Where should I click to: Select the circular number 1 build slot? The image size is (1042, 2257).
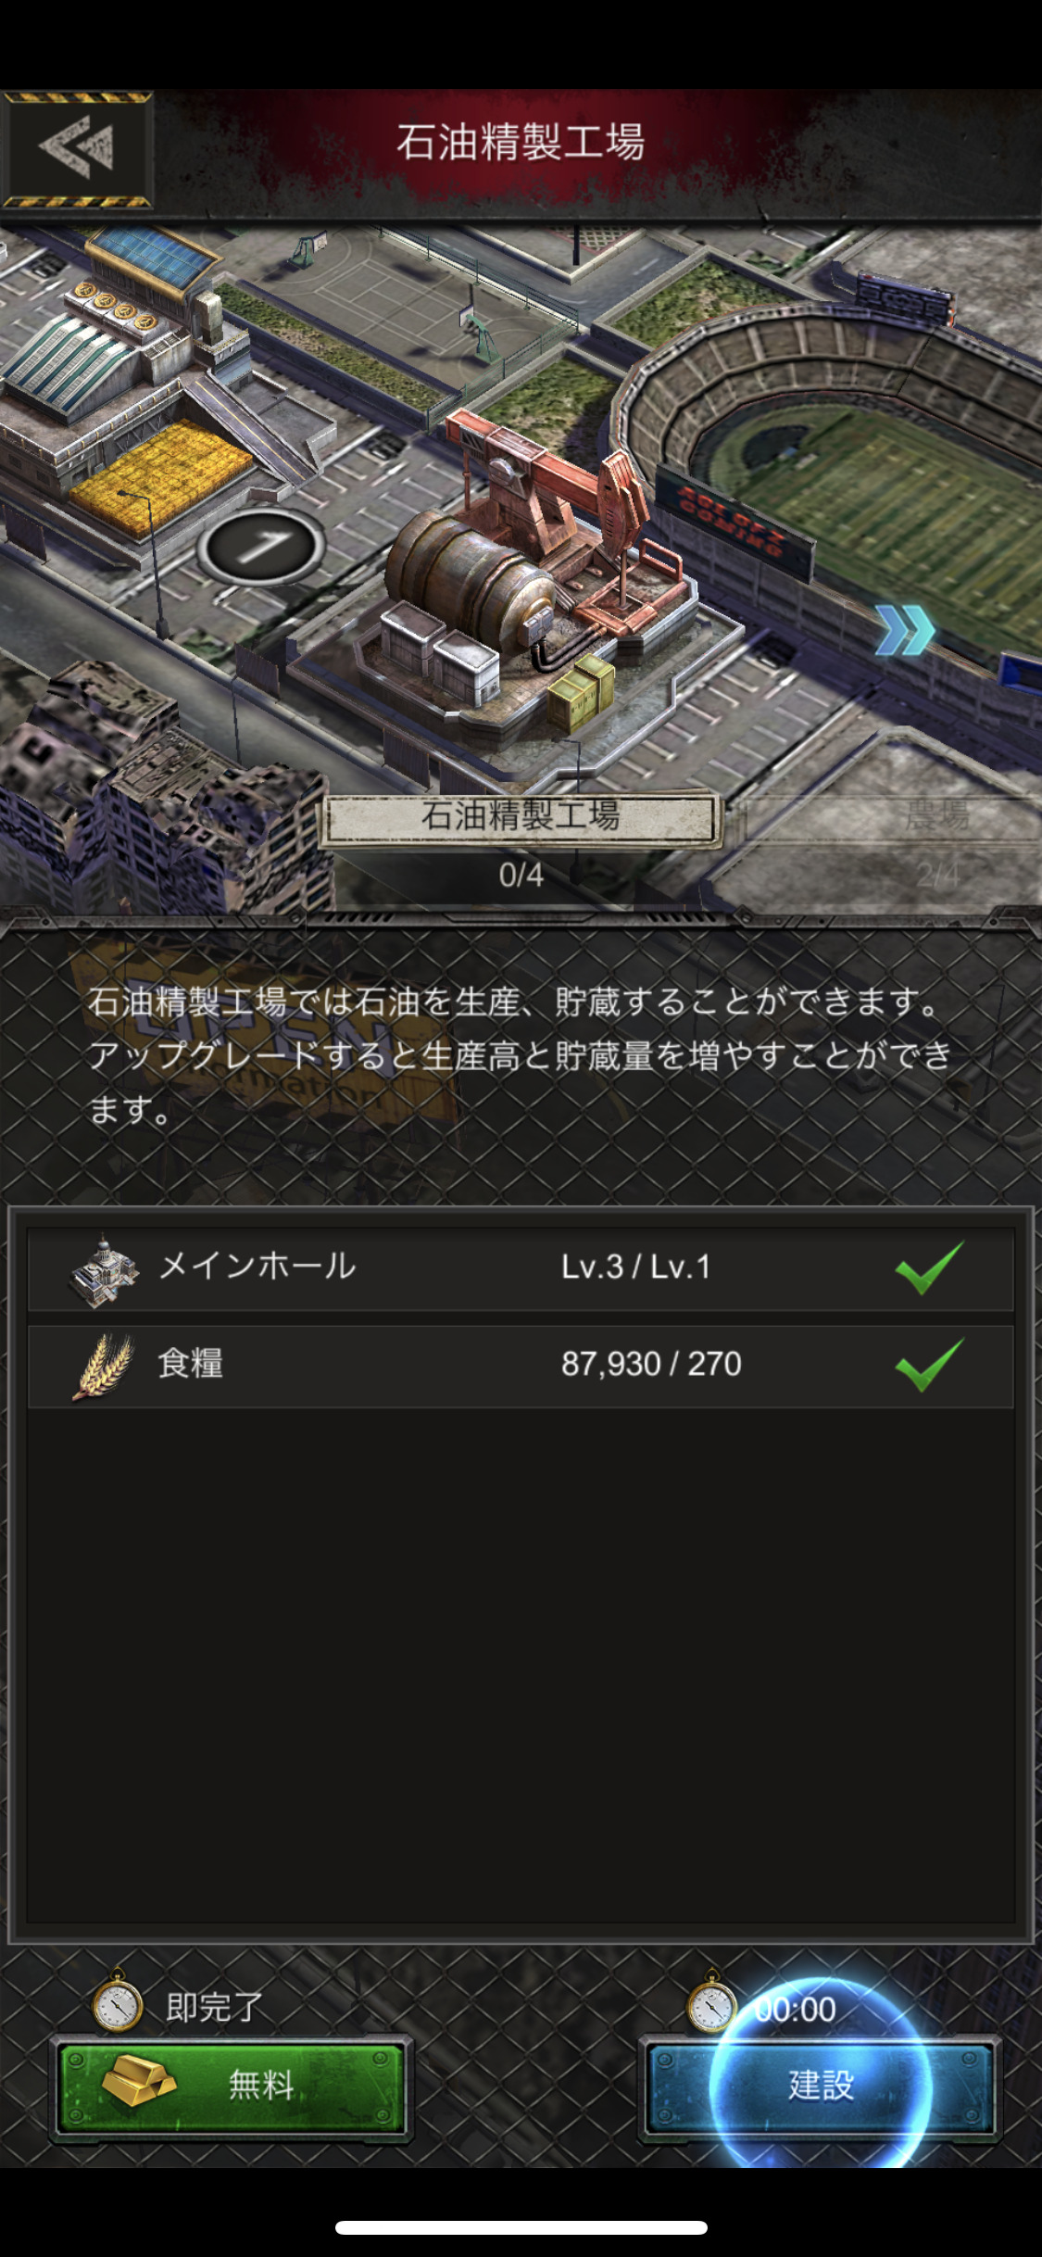[x=261, y=546]
